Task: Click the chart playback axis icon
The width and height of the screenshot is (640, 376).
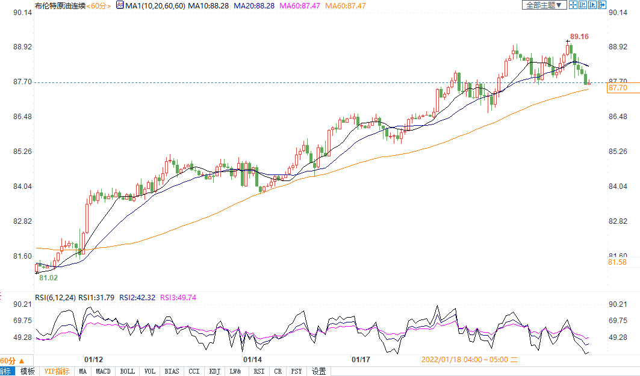Action: coord(592,5)
